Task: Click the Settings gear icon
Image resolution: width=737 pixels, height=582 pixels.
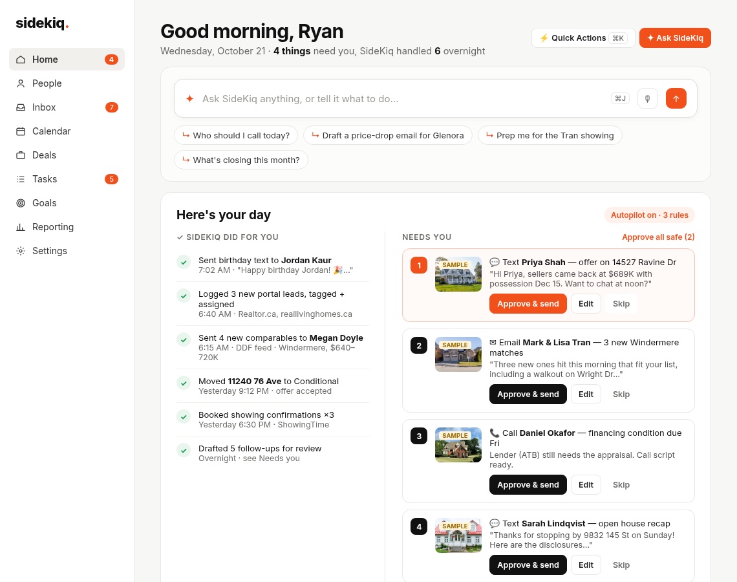Action: pyautogui.click(x=21, y=251)
